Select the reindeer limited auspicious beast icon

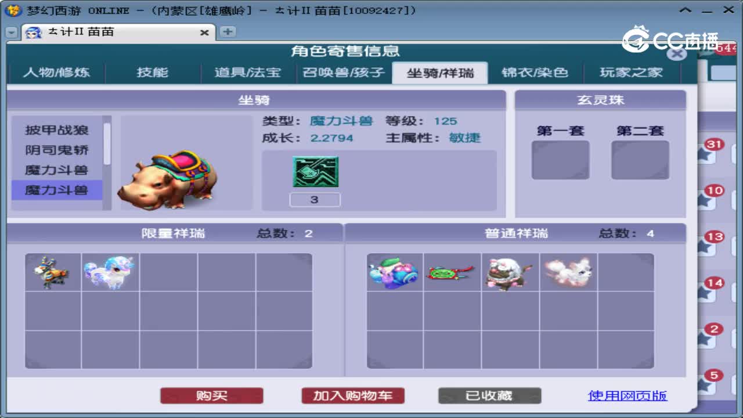point(51,271)
